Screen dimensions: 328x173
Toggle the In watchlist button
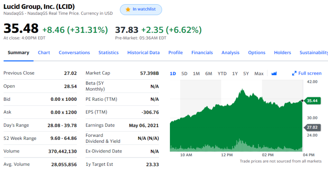(x=141, y=10)
